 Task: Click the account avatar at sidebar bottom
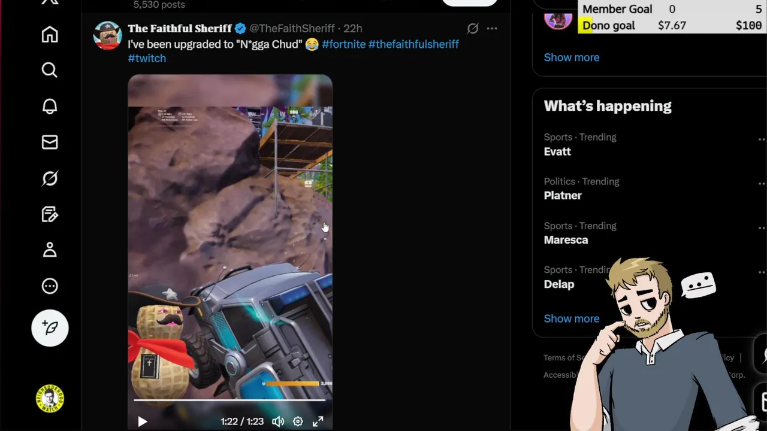tap(50, 399)
